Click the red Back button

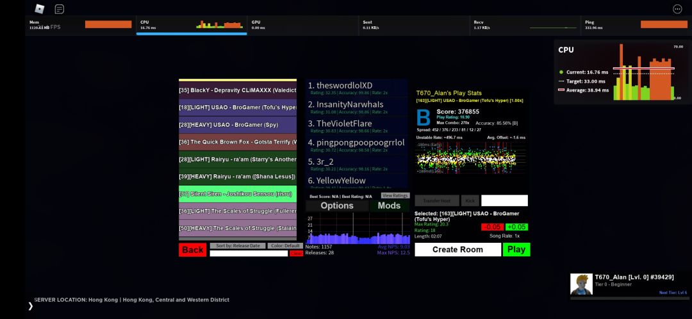(192, 250)
